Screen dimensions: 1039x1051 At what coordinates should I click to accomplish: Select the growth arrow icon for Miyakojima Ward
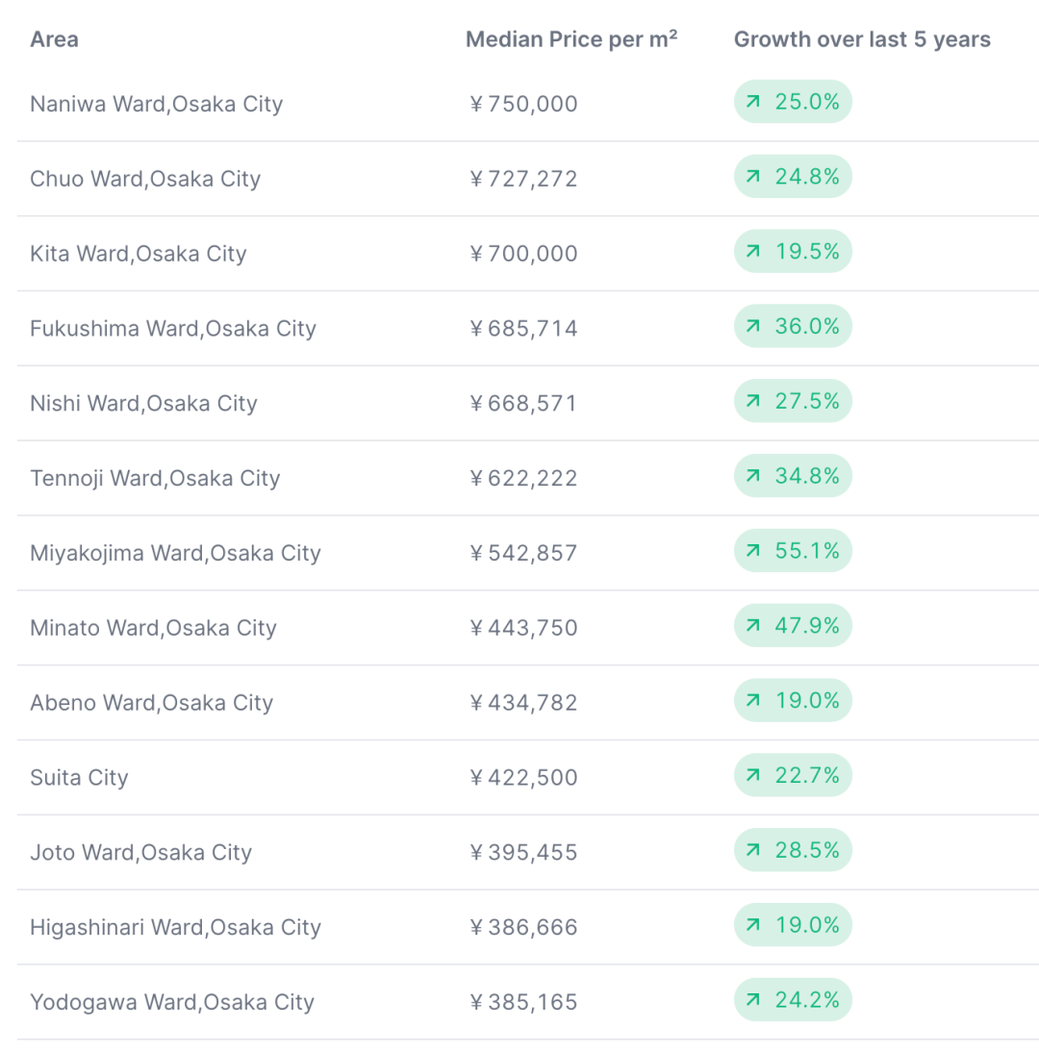[752, 550]
